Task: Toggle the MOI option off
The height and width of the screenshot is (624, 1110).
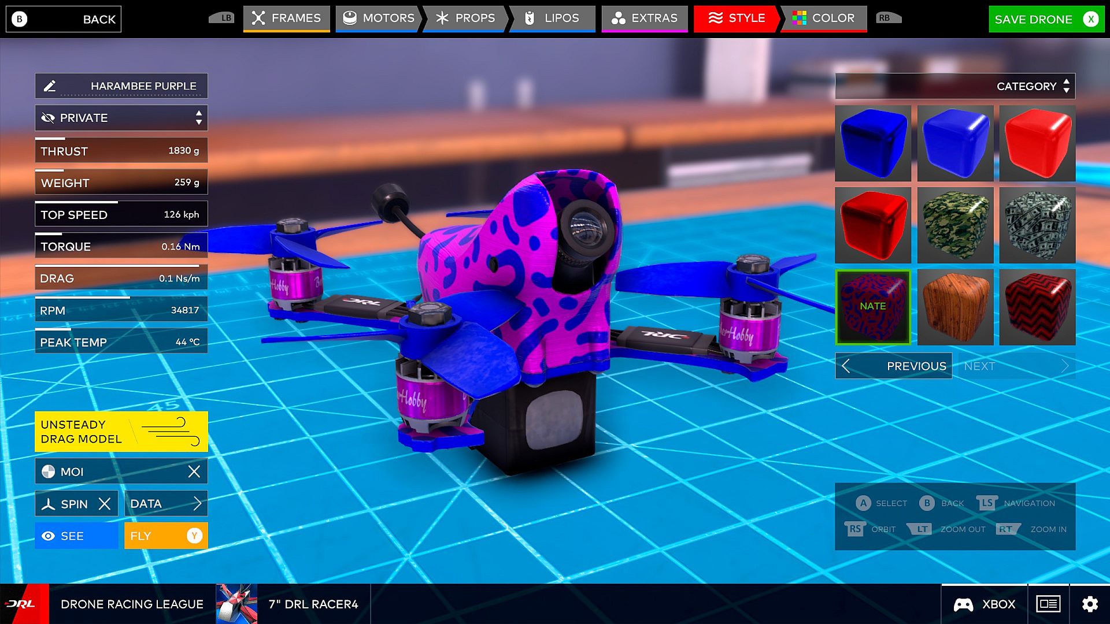Action: 194,471
